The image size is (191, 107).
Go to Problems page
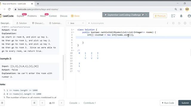[x=32, y=16]
